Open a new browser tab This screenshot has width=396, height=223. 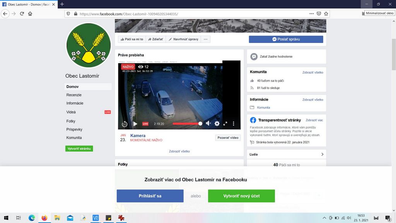tap(62, 4)
